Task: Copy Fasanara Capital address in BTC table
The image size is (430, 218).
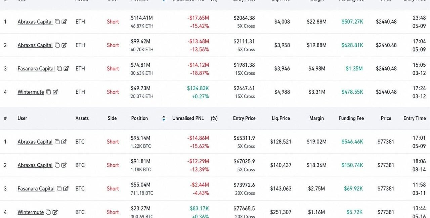Action: [59, 188]
